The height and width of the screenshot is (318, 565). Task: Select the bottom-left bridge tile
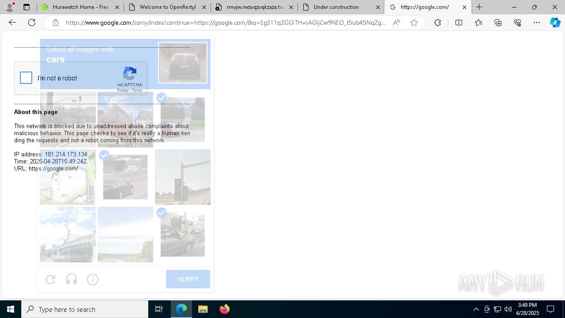click(68, 235)
